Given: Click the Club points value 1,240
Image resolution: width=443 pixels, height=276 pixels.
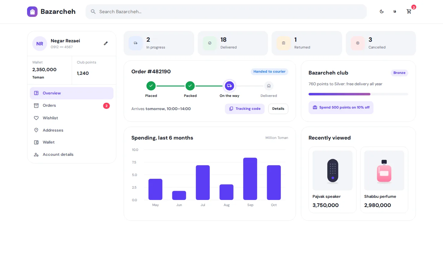Looking at the screenshot, I should pyautogui.click(x=83, y=73).
